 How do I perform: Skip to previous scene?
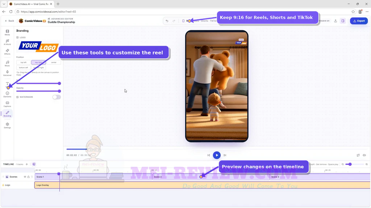coord(208,155)
